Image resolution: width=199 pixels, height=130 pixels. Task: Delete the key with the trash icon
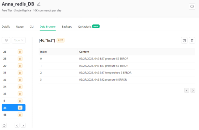tap(192, 40)
